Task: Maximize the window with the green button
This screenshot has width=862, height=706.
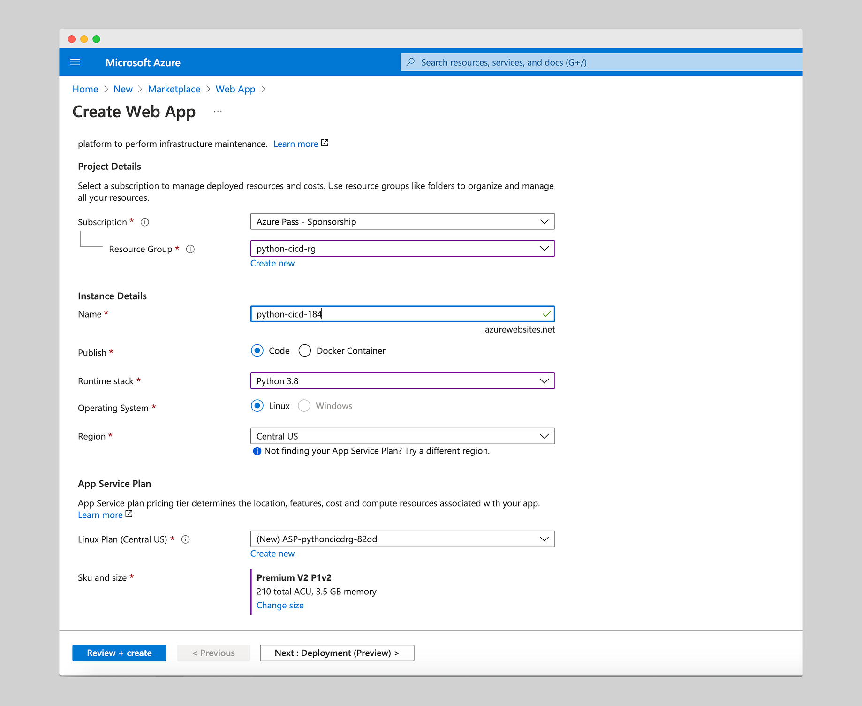Action: pos(96,39)
